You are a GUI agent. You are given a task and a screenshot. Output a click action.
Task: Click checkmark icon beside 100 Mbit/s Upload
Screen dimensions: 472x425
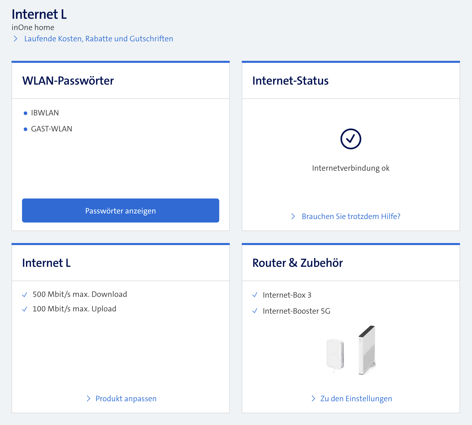point(25,309)
